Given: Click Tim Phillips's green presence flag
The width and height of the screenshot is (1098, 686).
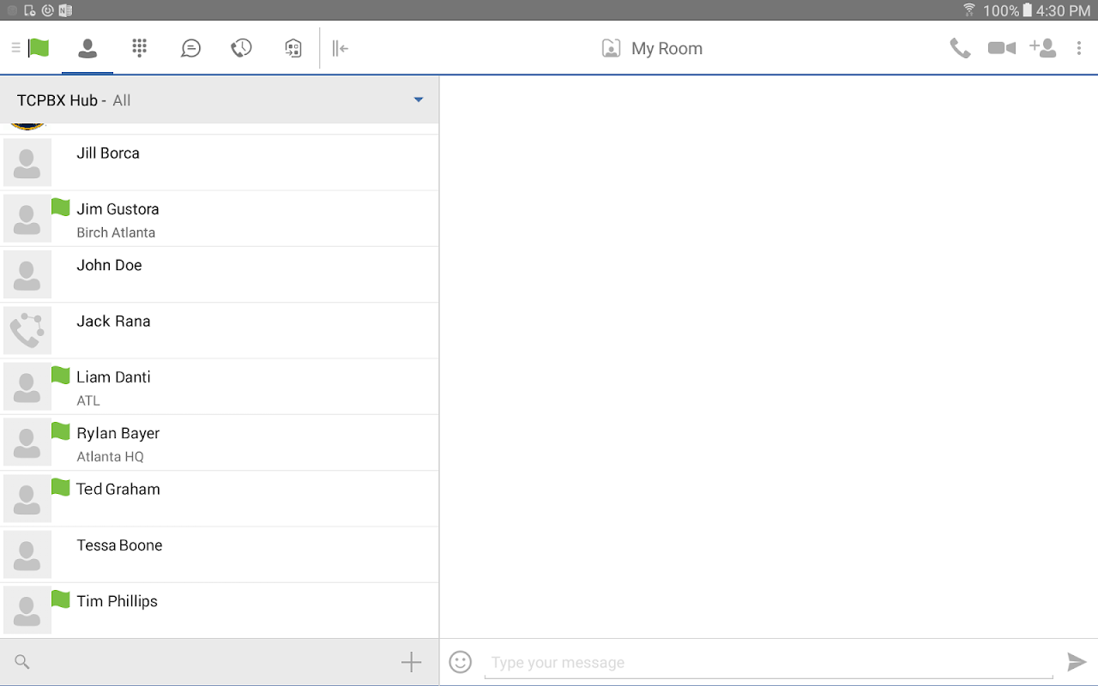Looking at the screenshot, I should (x=60, y=599).
